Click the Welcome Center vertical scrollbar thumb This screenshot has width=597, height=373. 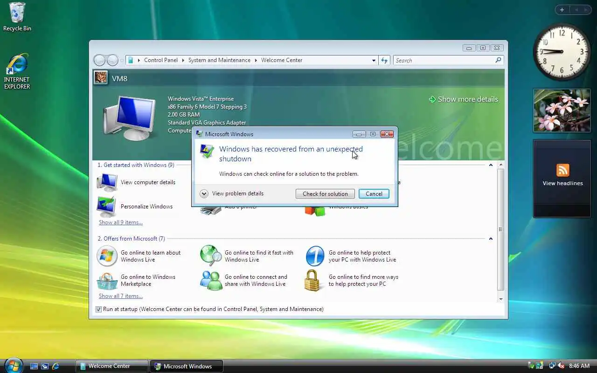pos(500,229)
